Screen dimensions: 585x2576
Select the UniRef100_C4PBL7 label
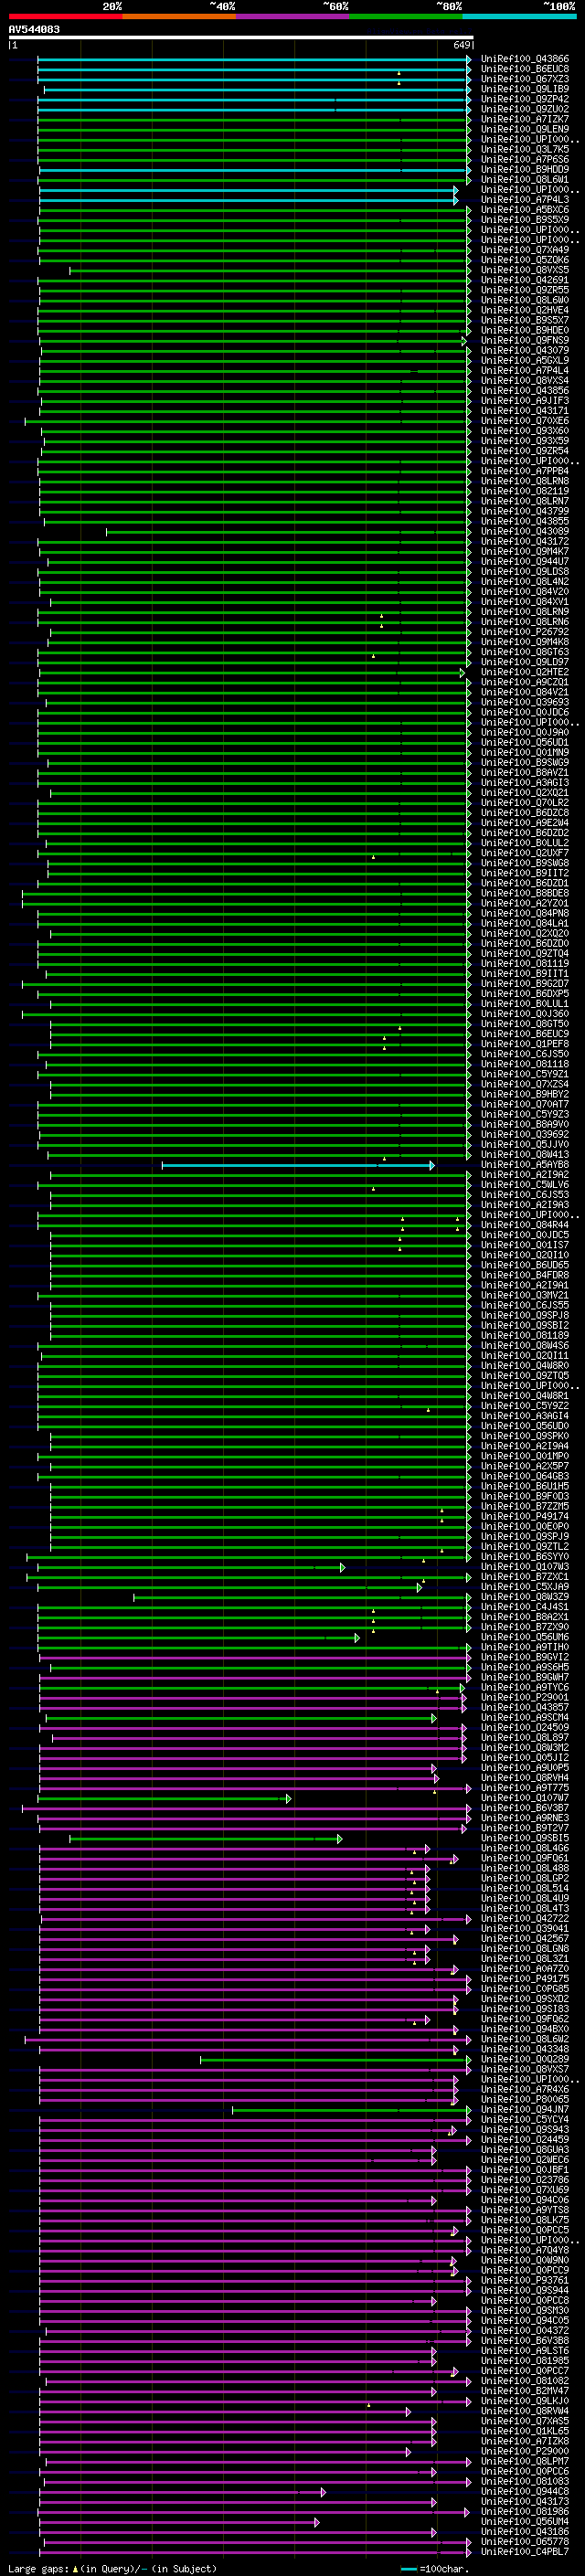tap(525, 2552)
